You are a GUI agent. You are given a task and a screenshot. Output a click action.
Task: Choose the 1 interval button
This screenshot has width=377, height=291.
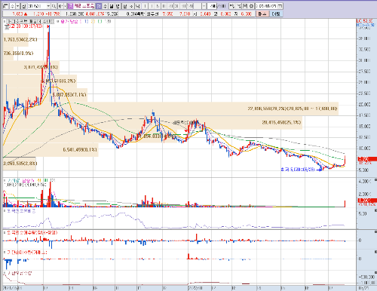(x=145, y=6)
